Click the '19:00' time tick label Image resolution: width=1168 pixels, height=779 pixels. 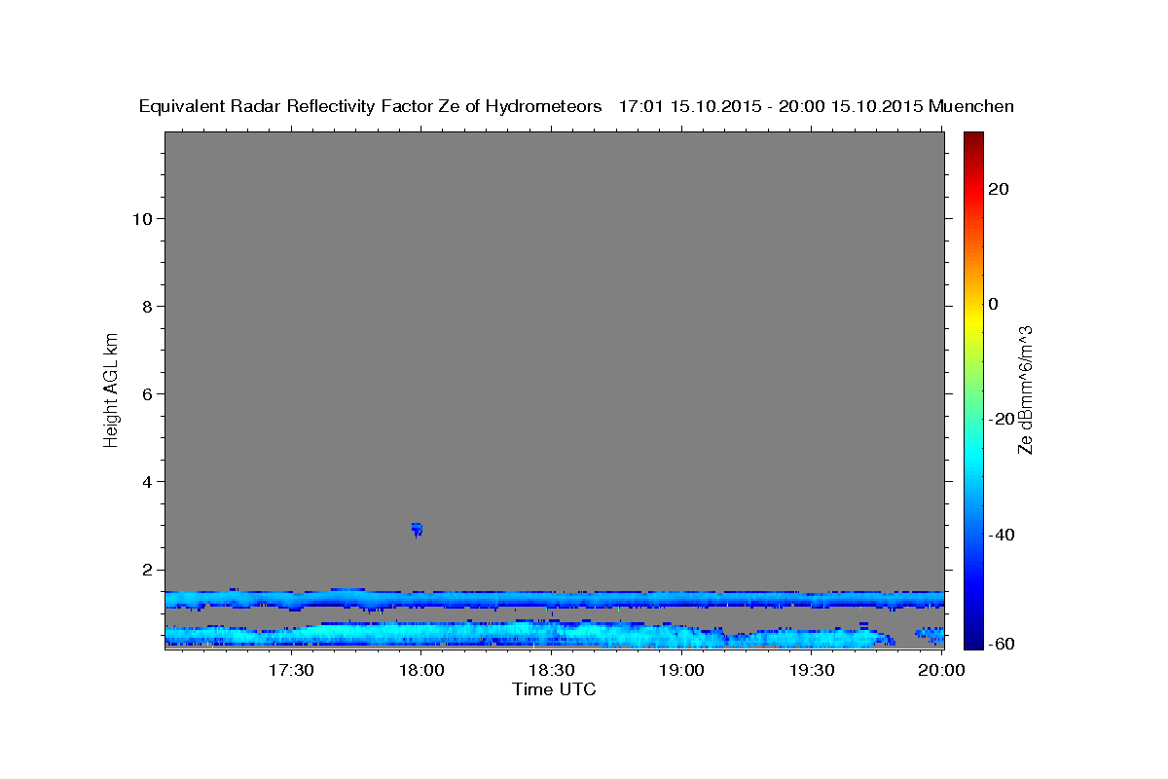[681, 671]
